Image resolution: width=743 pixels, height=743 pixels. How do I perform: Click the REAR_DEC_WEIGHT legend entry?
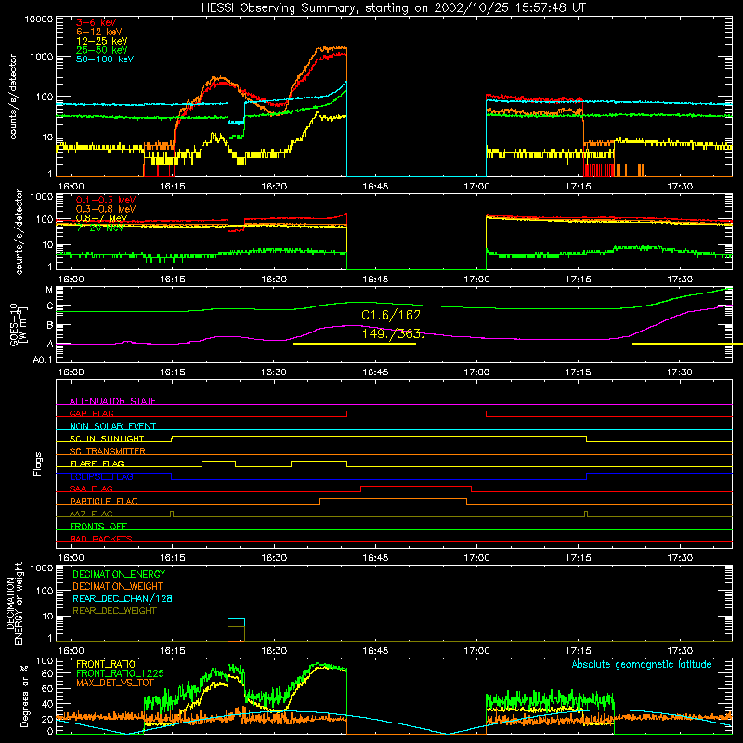(114, 611)
